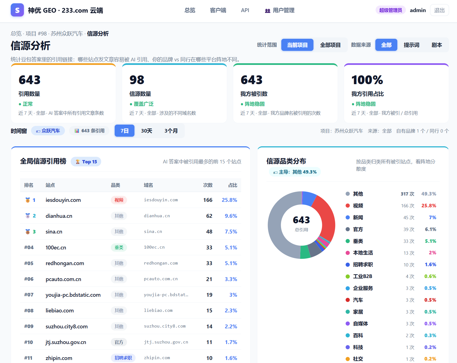This screenshot has width=457, height=363.
Task: Open the API navigation tab
Action: (x=245, y=10)
